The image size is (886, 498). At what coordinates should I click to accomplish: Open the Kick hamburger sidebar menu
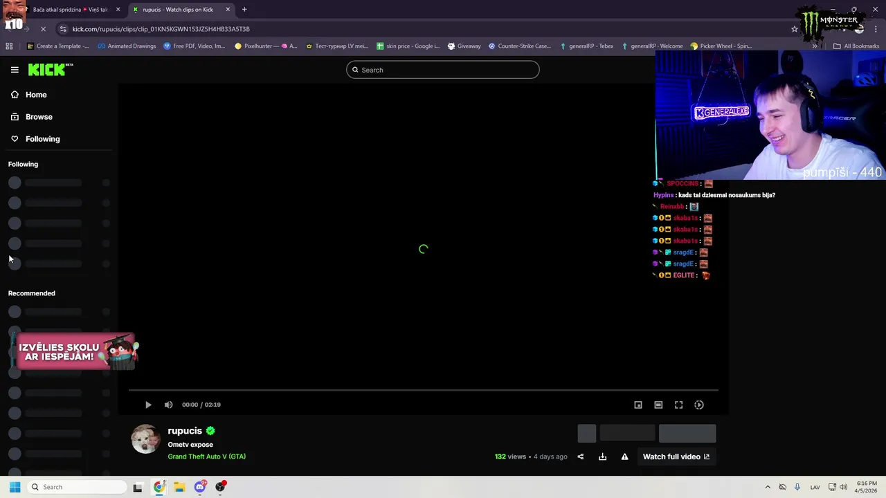(15, 70)
